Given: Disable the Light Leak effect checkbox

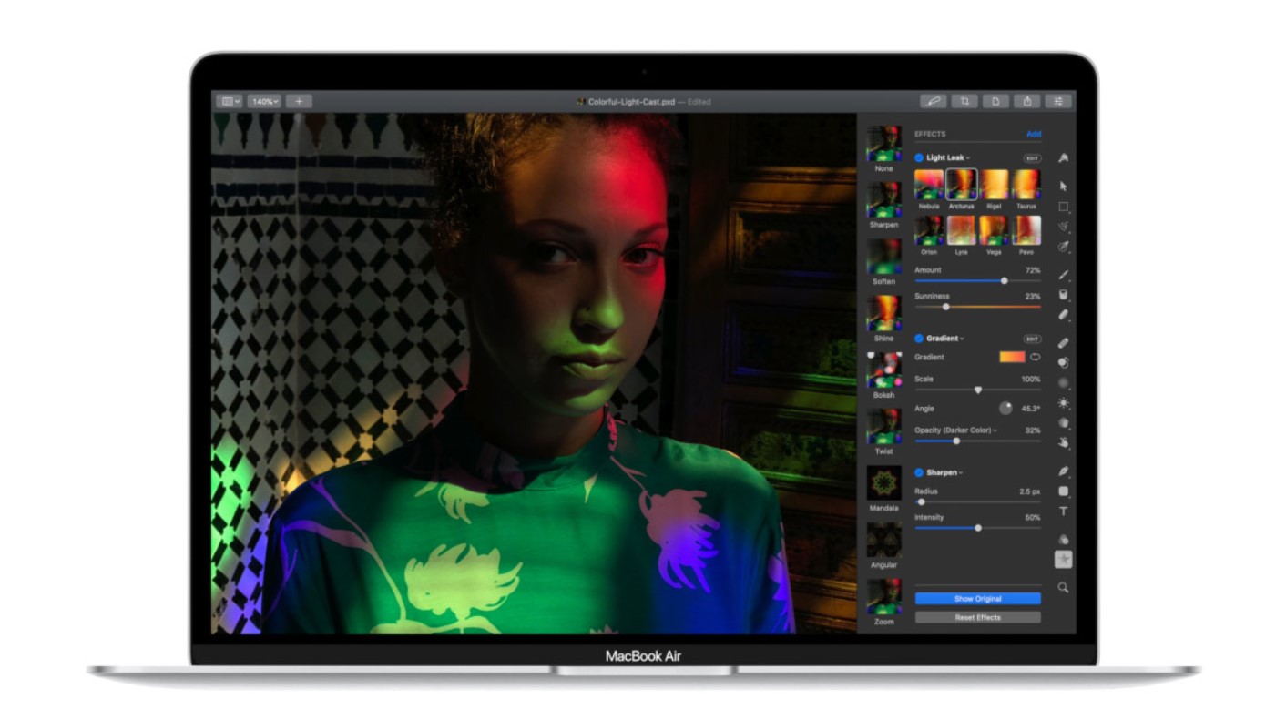Looking at the screenshot, I should [919, 158].
